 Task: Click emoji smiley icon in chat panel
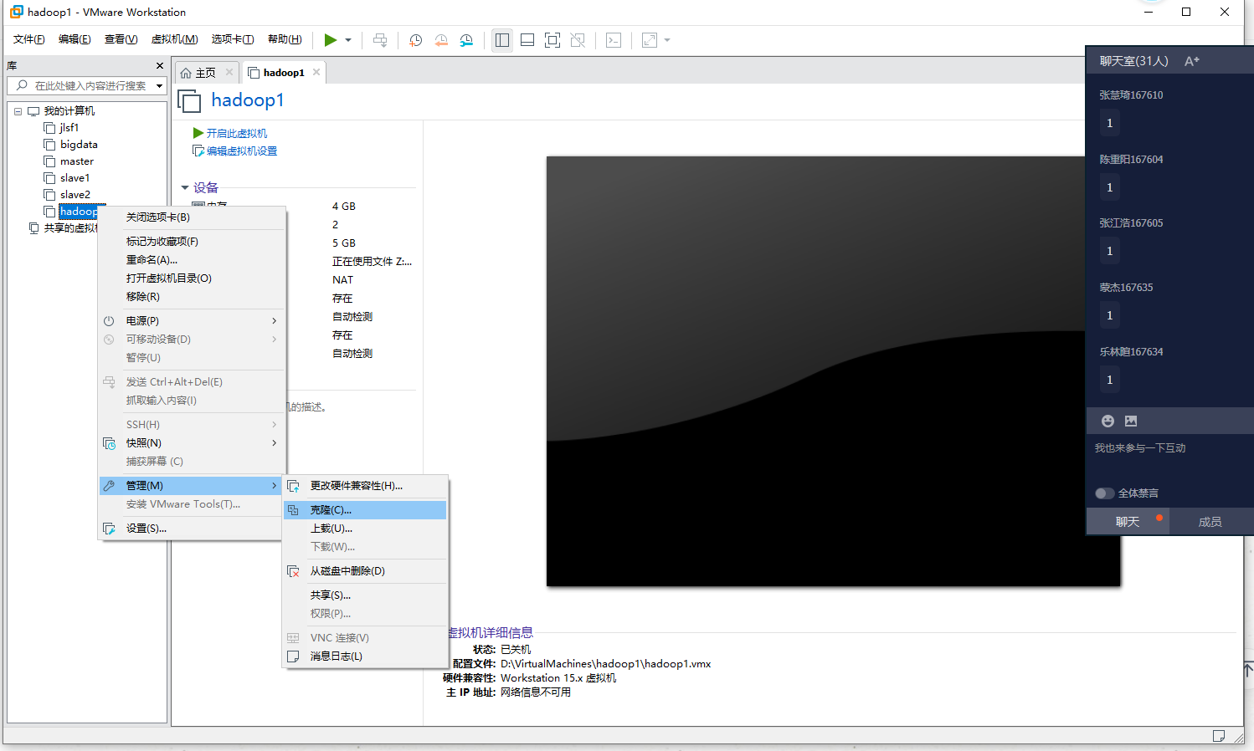point(1108,421)
